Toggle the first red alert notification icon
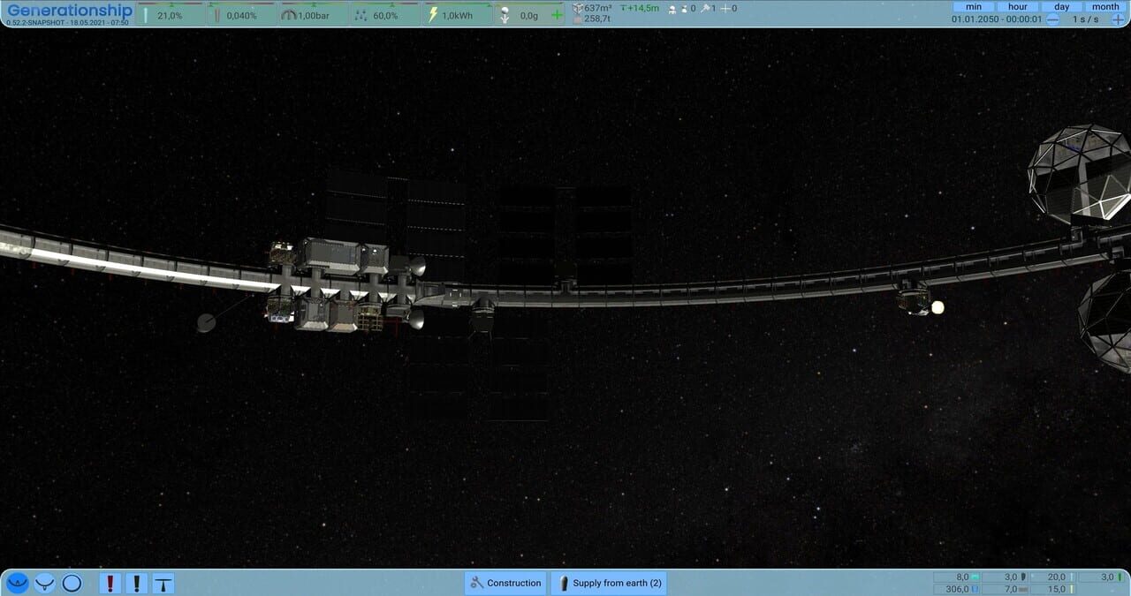Screen dimensions: 1131x596 [x=110, y=584]
